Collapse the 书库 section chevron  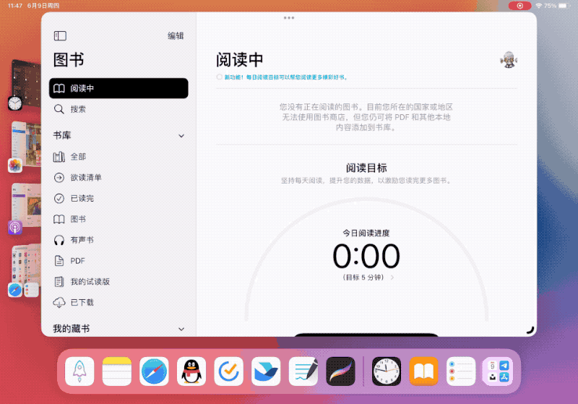[x=181, y=136]
